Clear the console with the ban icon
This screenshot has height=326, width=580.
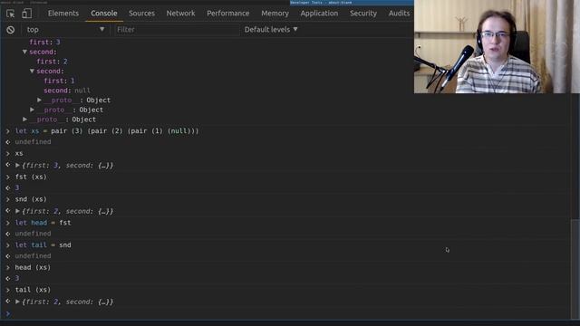10,30
